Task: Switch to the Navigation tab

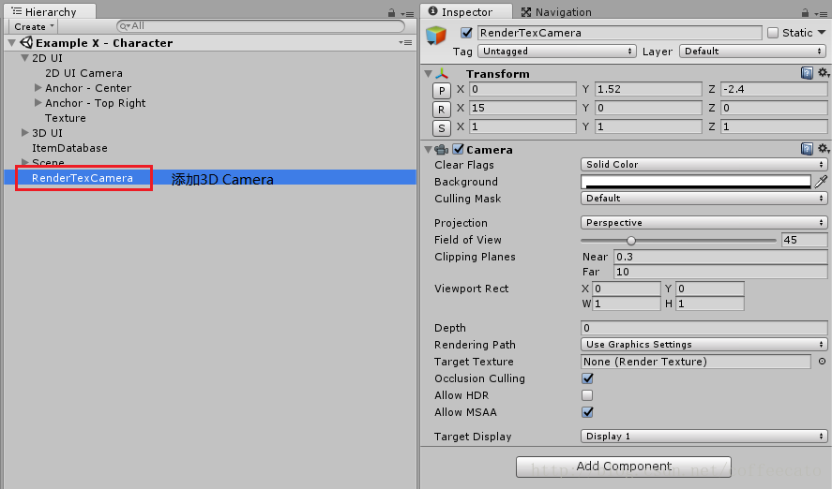Action: pyautogui.click(x=556, y=11)
